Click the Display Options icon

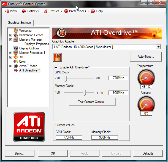pos(16,48)
